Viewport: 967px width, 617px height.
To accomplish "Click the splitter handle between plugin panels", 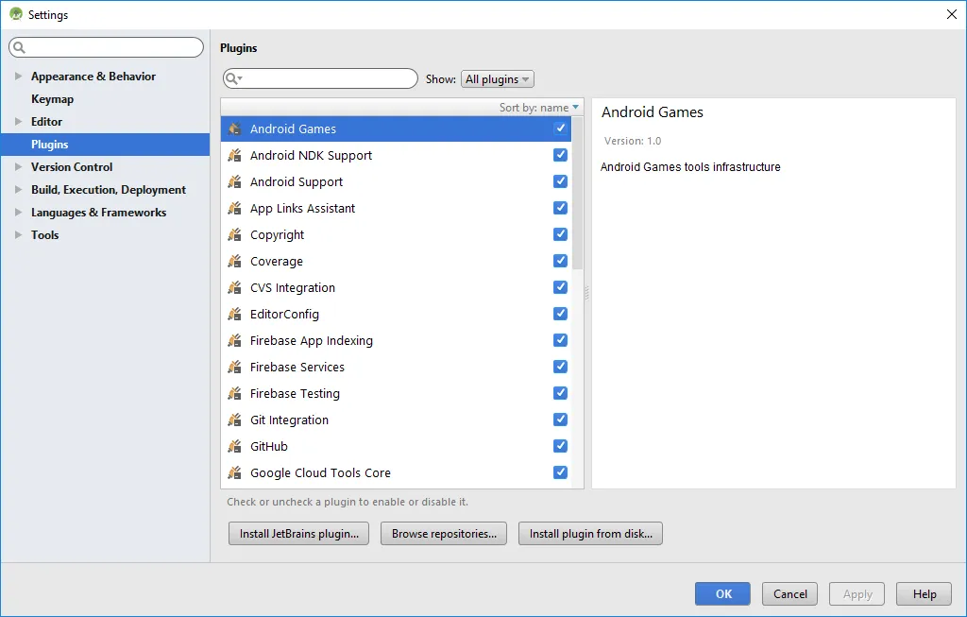I will [586, 293].
